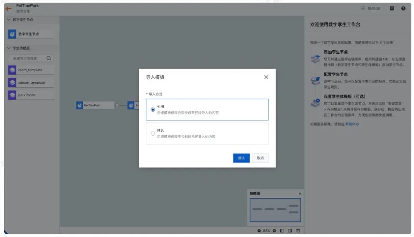Click the parkRoom layer icon
The width and height of the screenshot is (414, 237).
point(12,95)
